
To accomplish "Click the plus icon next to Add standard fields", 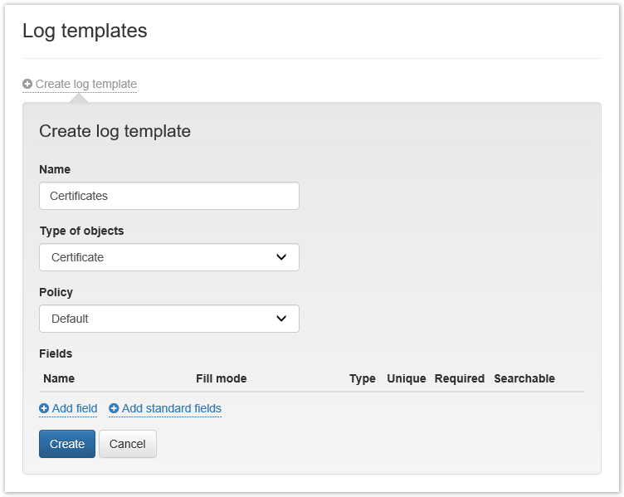I will coord(114,408).
